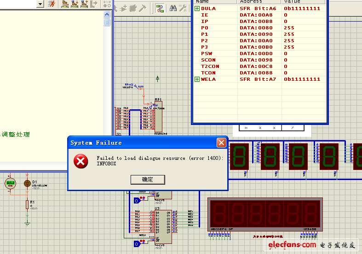
Task: Click the property assignment wrench icon
Action: [x=183, y=9]
